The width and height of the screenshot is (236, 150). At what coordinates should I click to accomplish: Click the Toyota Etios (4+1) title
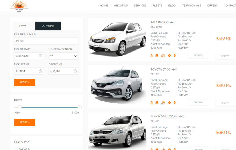click(164, 69)
